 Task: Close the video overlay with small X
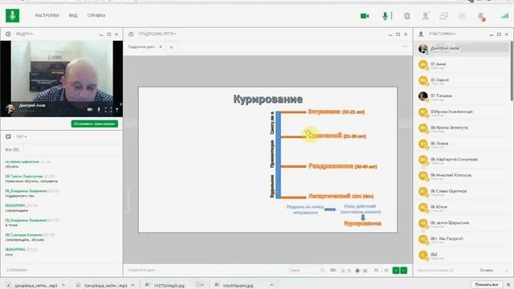[x=120, y=104]
